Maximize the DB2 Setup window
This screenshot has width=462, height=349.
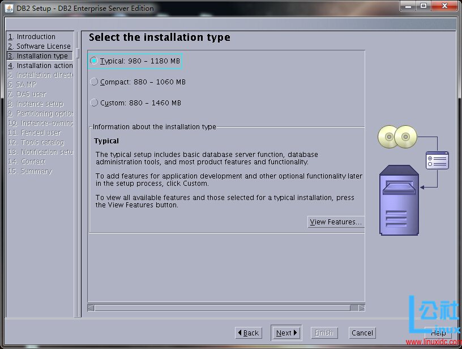423,6
